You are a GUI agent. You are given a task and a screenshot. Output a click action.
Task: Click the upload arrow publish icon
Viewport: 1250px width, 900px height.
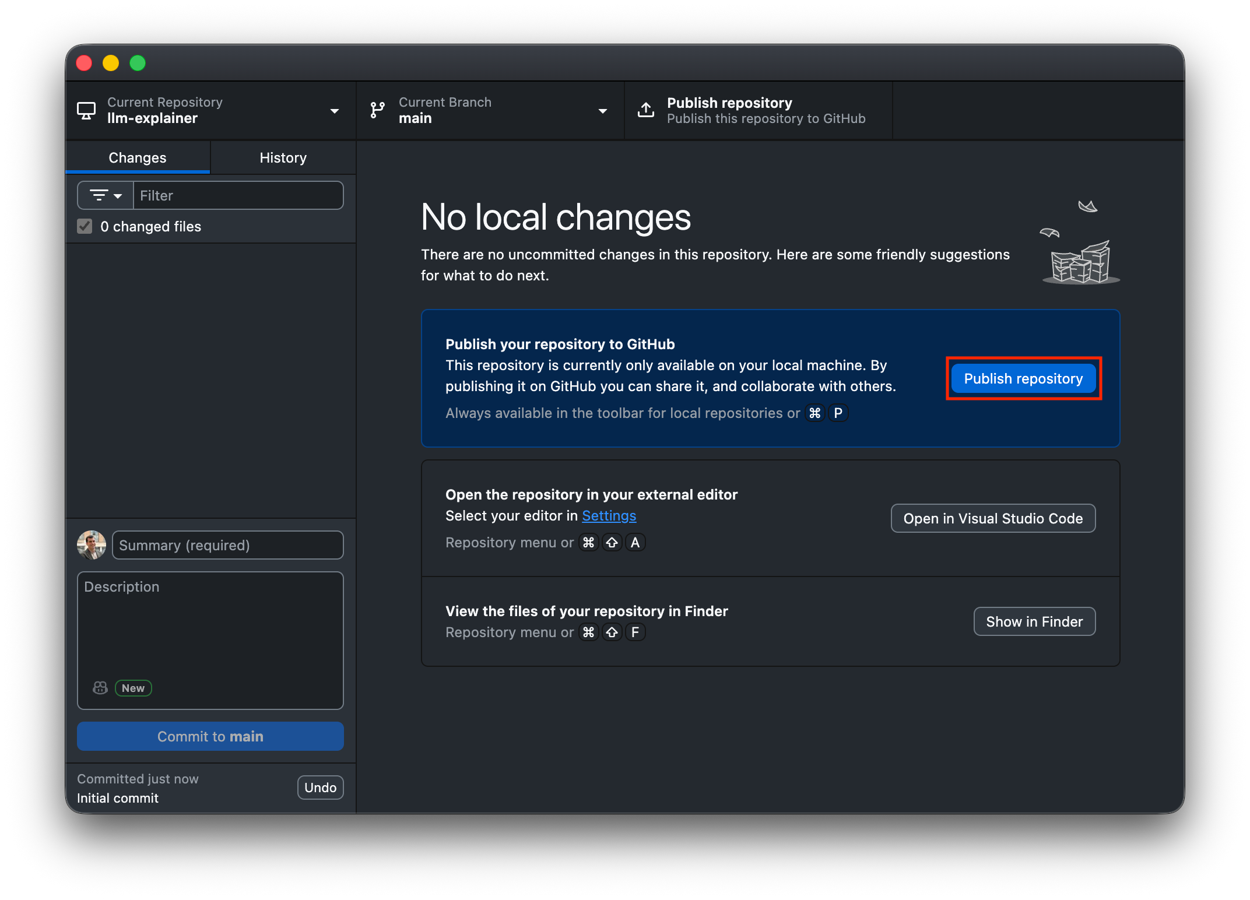pos(645,110)
